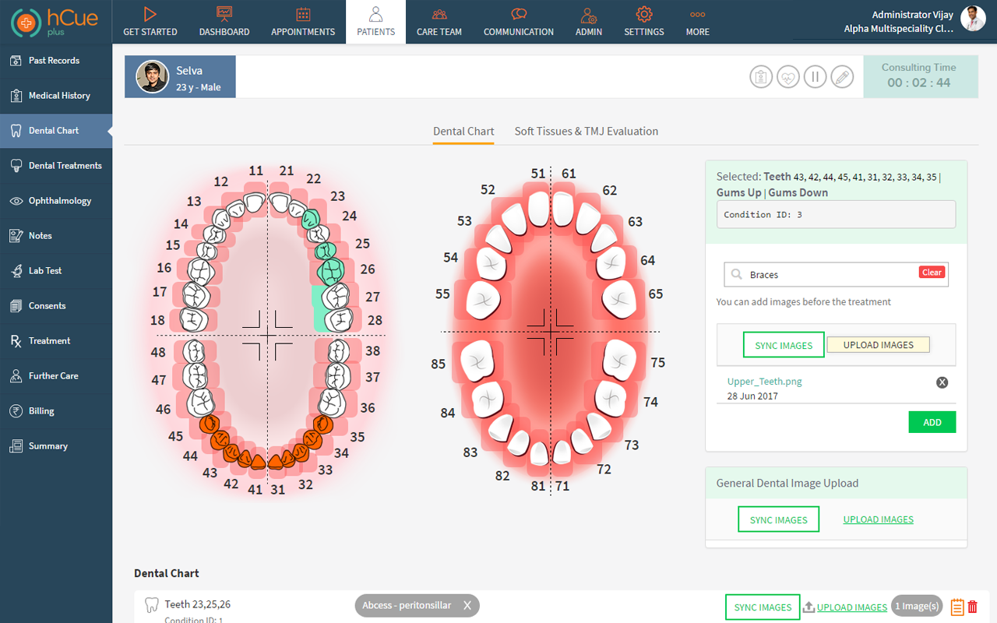Open Dental Treatments in the sidebar

click(x=65, y=165)
